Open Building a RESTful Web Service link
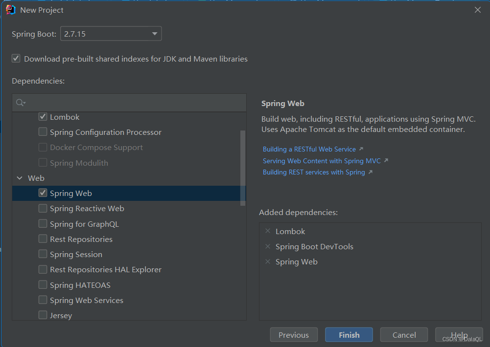The height and width of the screenshot is (347, 490). click(x=309, y=149)
